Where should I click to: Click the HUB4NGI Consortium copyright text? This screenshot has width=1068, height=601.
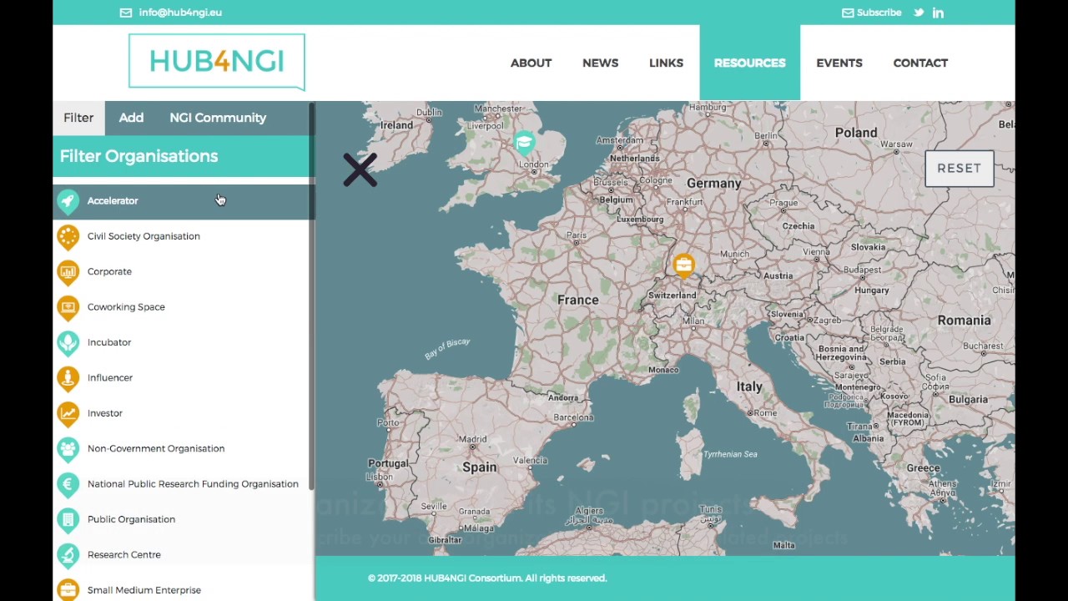pyautogui.click(x=487, y=578)
